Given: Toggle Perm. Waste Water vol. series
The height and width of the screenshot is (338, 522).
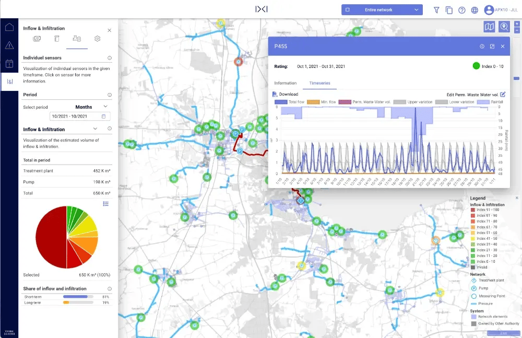Looking at the screenshot, I should (364, 102).
